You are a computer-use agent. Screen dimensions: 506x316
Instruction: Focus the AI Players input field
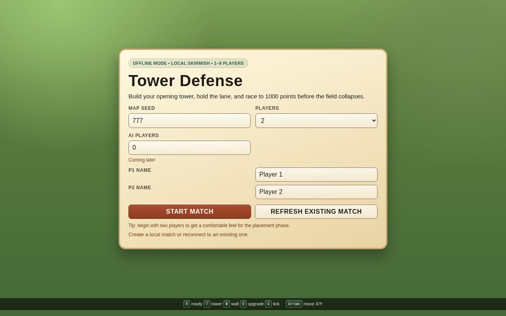click(189, 148)
